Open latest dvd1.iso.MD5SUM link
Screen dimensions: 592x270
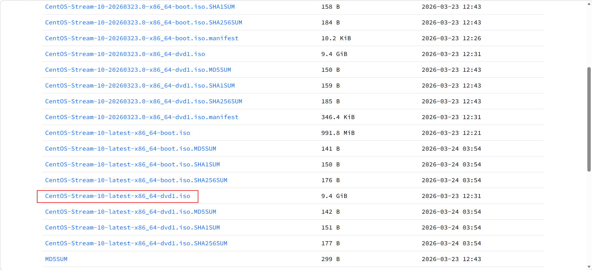point(130,212)
